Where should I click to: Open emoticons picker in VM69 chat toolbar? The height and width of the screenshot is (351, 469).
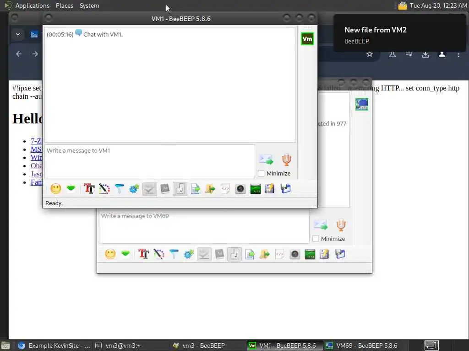[110, 254]
